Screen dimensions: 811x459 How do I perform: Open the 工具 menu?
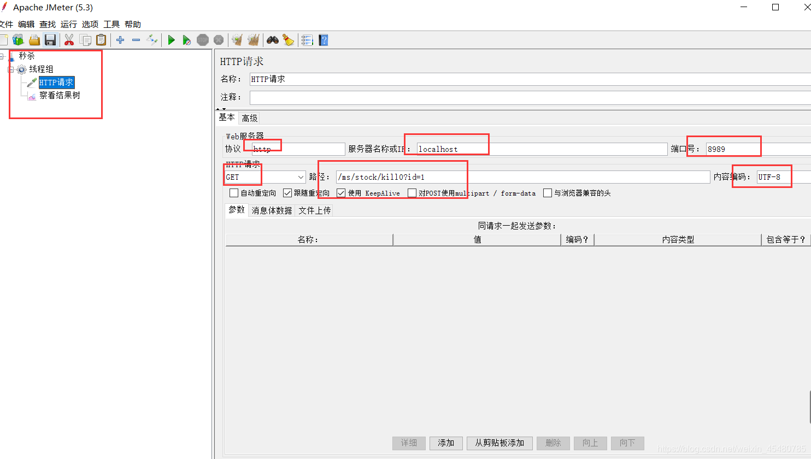[x=111, y=24]
